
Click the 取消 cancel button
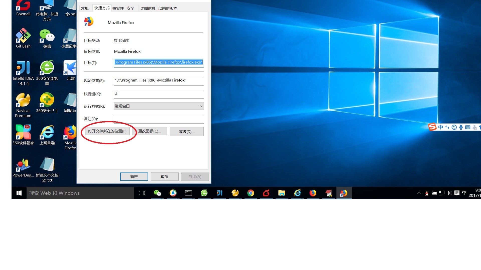pos(165,176)
